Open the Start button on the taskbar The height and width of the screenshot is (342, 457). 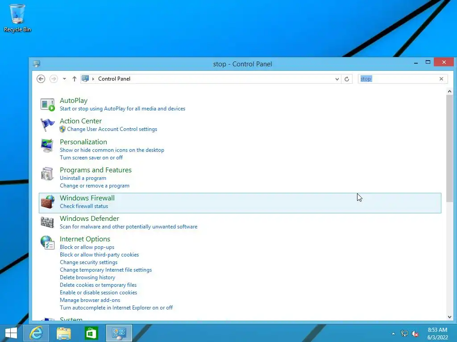click(11, 333)
